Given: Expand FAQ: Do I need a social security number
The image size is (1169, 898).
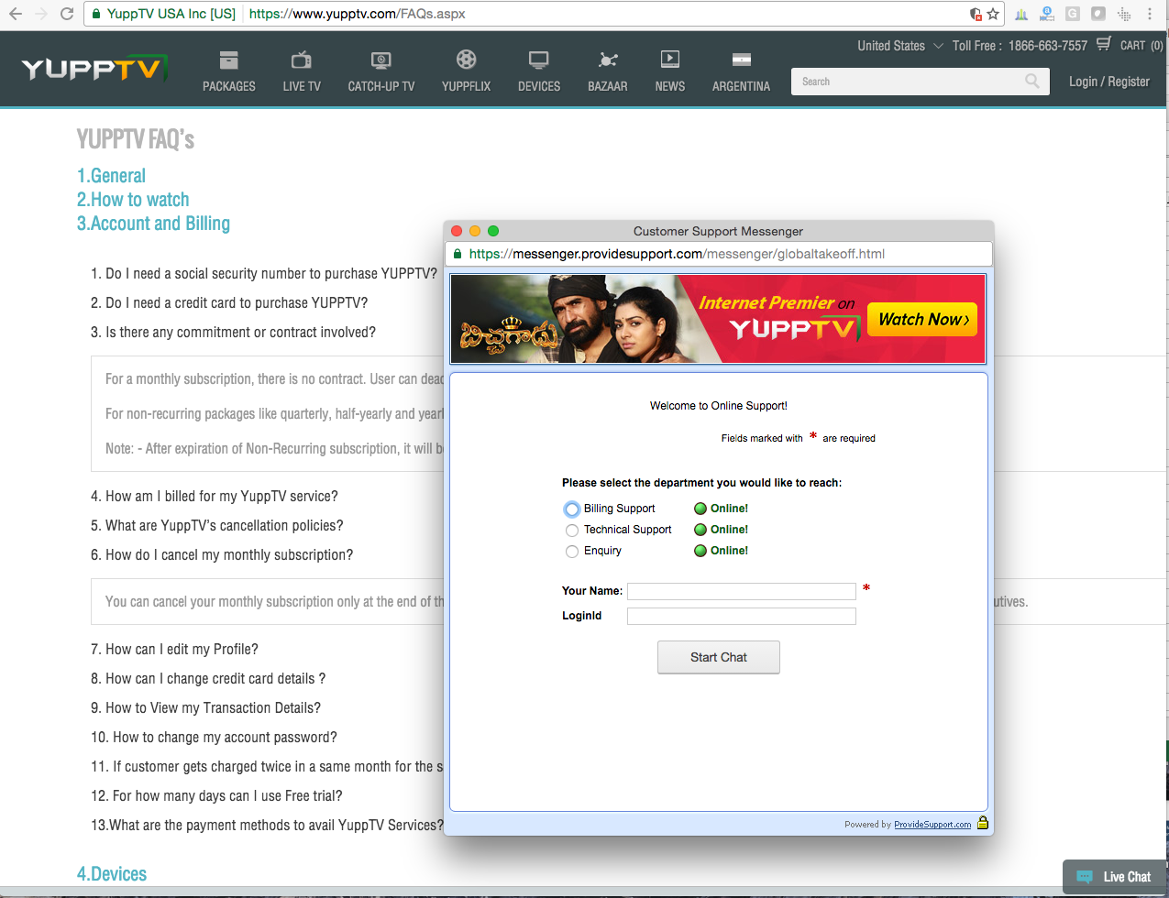Looking at the screenshot, I should pos(264,273).
